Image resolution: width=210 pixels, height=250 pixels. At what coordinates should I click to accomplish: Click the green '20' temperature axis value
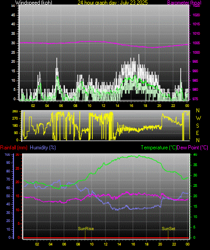[x=195, y=196]
